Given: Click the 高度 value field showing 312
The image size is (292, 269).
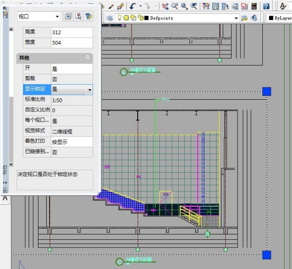Looking at the screenshot, I should pos(71,32).
